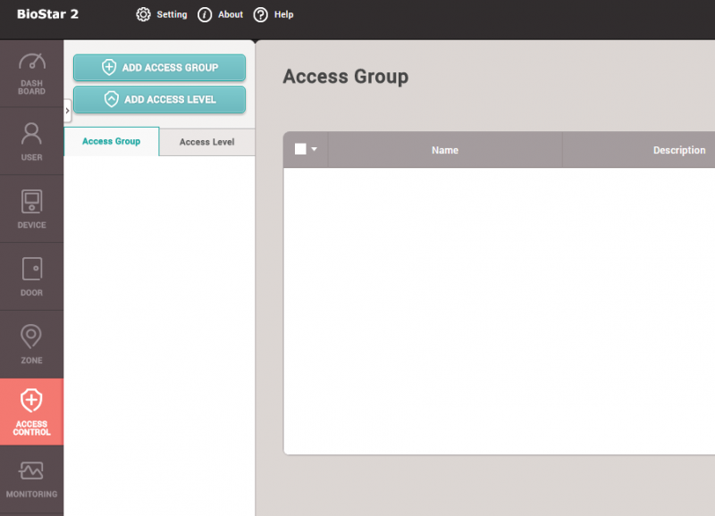This screenshot has width=715, height=516.
Task: Open the Zone pin icon
Action: click(31, 337)
